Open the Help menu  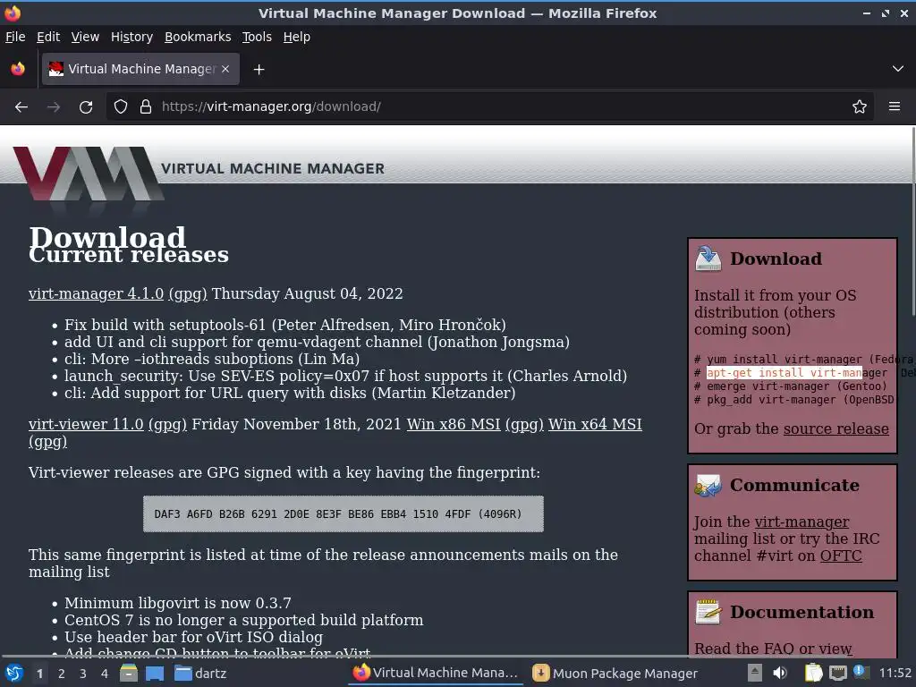point(297,37)
